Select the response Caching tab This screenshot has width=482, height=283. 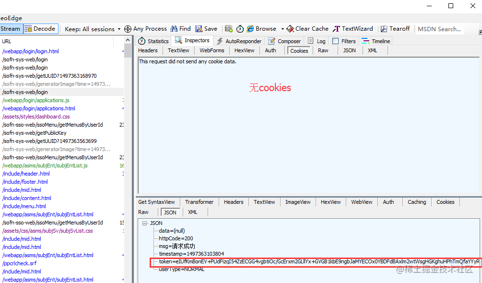[x=417, y=202]
